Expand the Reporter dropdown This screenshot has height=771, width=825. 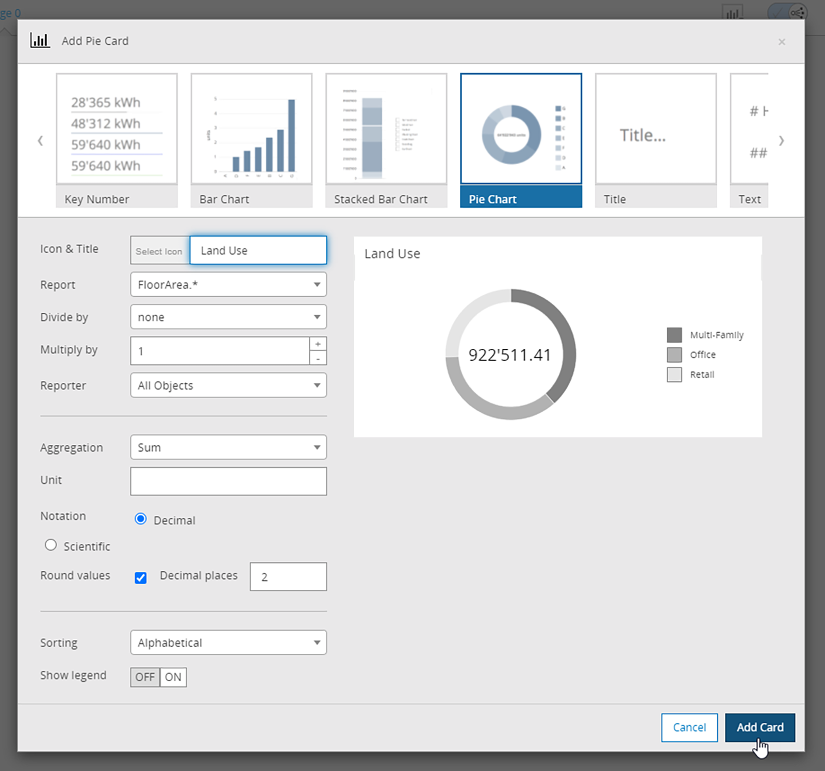[228, 385]
